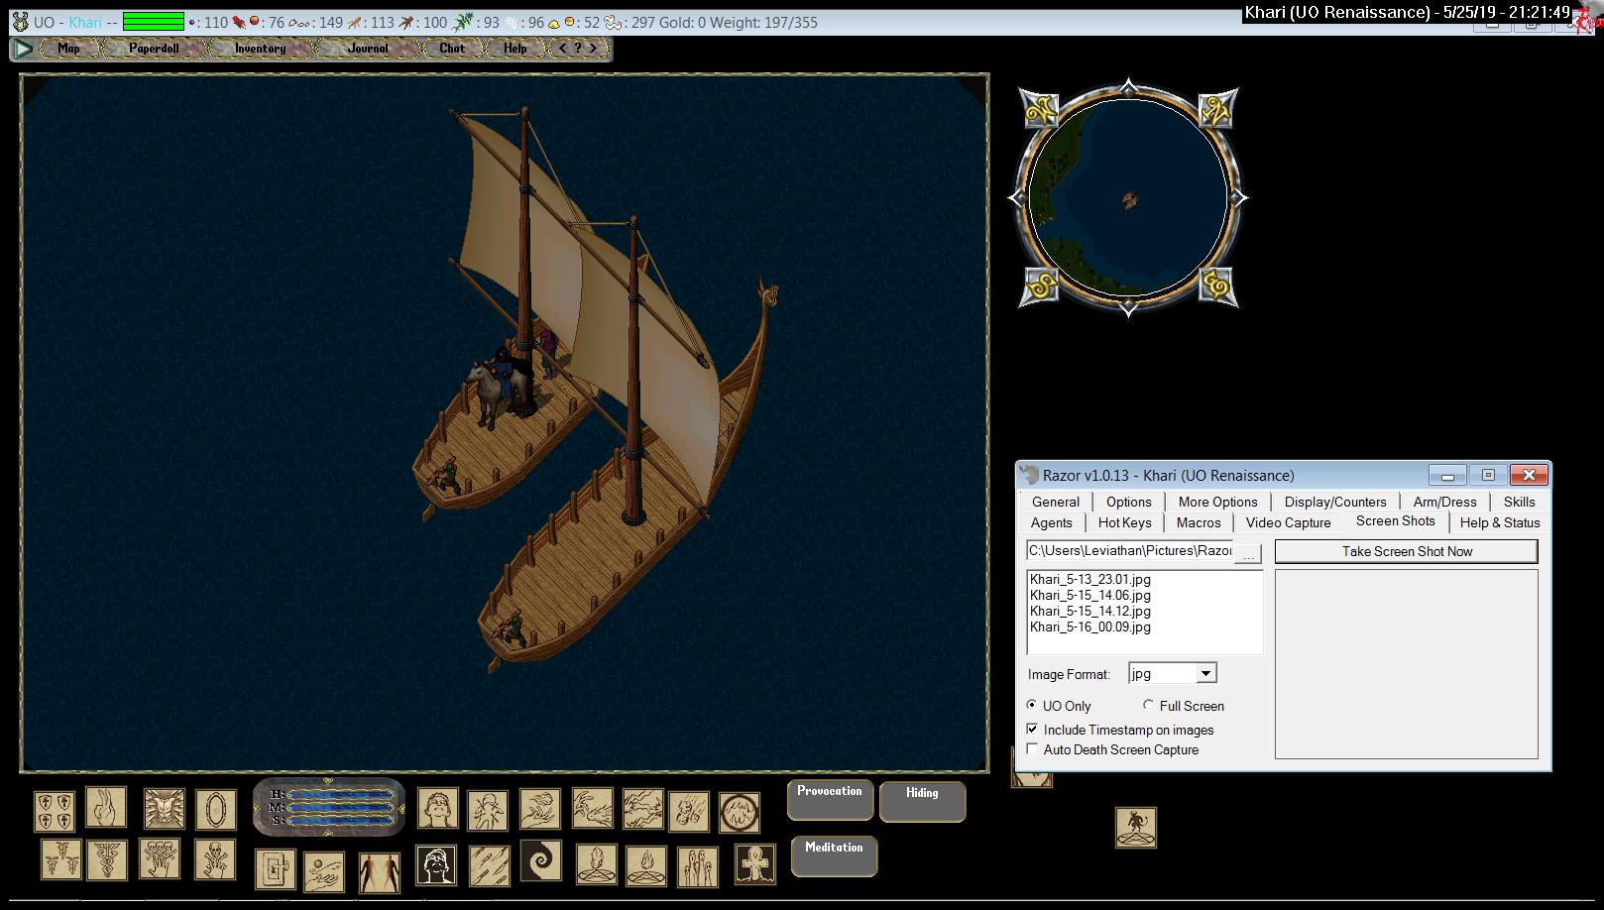Click the triple caduceus Arch Cure icon
The height and width of the screenshot is (910, 1604).
[61, 859]
